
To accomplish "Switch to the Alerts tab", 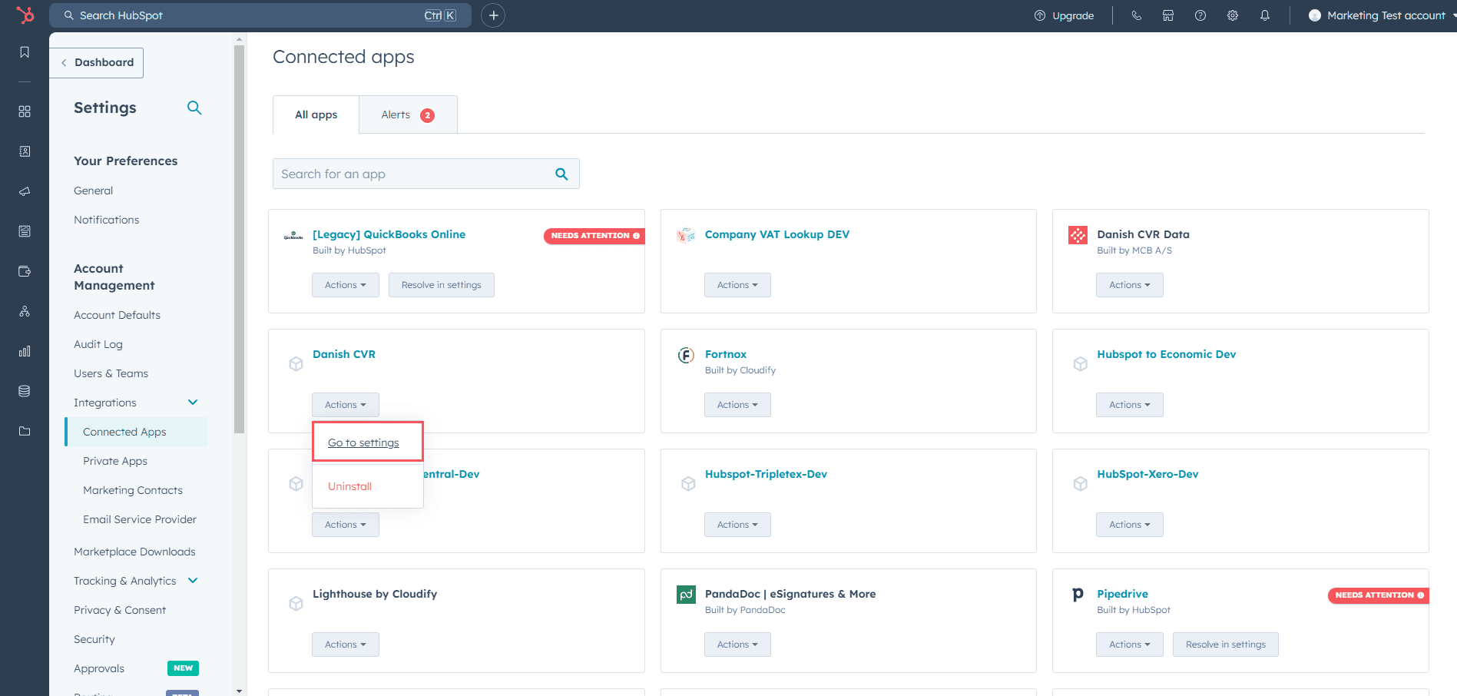I will 408,114.
